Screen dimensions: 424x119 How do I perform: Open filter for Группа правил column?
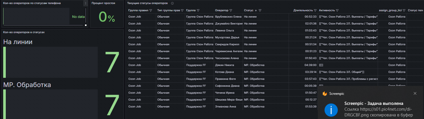(x=151, y=10)
